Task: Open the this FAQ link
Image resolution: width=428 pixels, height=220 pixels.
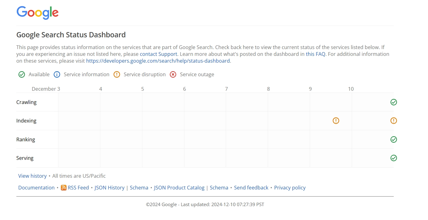Action: tap(316, 54)
